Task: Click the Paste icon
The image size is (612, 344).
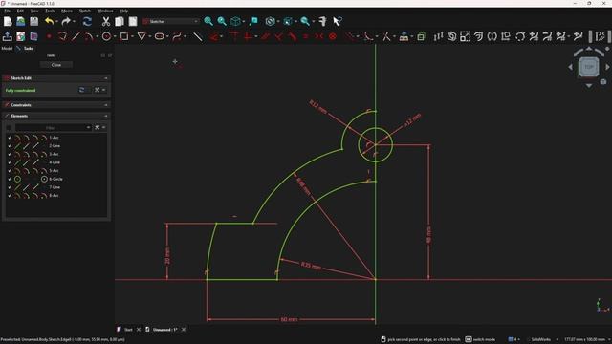Action: point(133,21)
